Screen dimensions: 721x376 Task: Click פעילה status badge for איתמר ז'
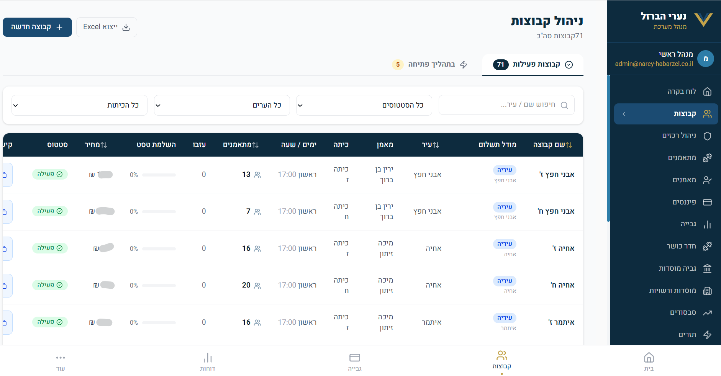50,322
